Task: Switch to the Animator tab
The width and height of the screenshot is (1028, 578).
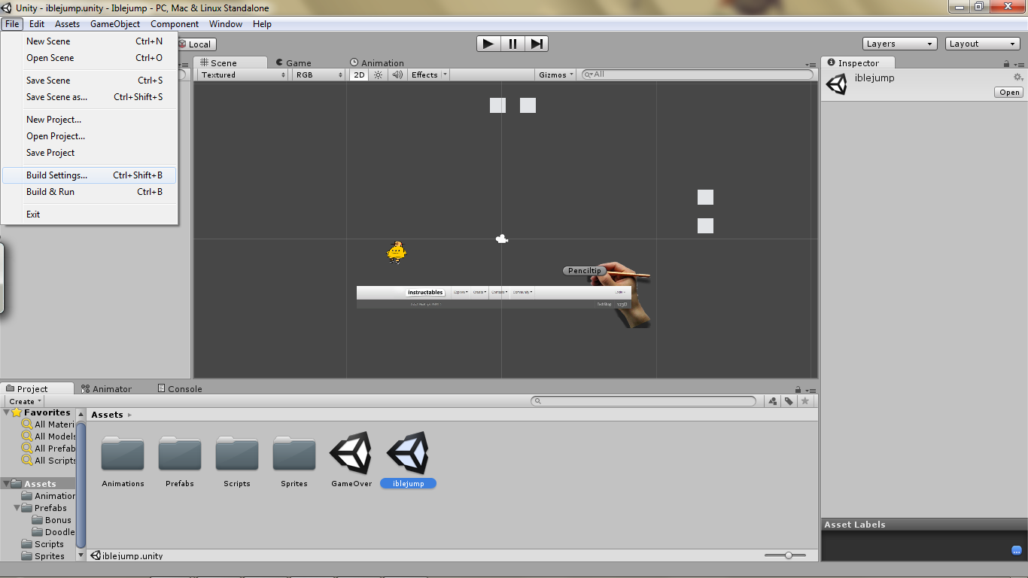Action: (x=106, y=388)
